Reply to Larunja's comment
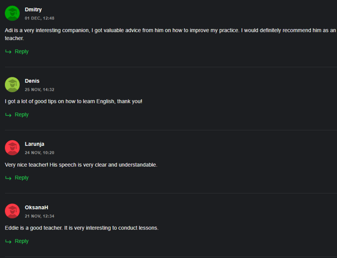337x258 pixels. 22,178
